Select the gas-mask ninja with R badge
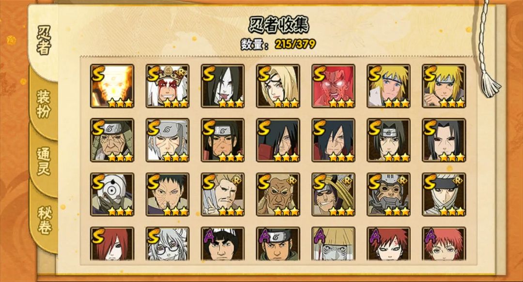The height and width of the screenshot is (282, 523). click(x=388, y=194)
